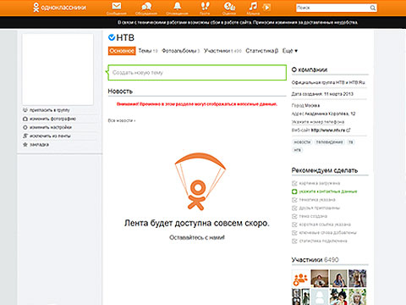Click 'укажите контактные данные' green link
The width and height of the screenshot is (406, 305).
328,191
